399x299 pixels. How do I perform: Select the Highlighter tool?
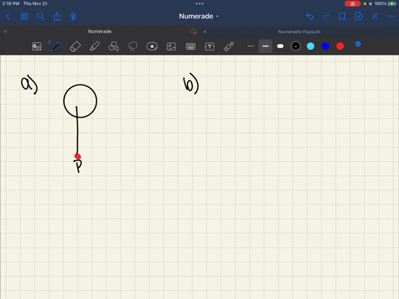(95, 47)
